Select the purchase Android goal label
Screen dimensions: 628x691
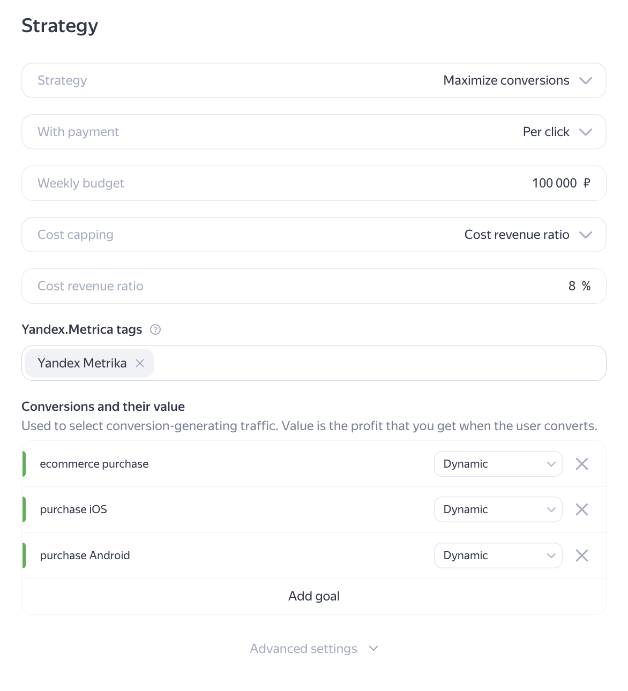85,555
